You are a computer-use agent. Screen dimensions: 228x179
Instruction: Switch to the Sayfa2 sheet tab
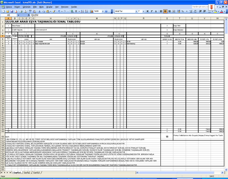pyautogui.click(x=27, y=173)
